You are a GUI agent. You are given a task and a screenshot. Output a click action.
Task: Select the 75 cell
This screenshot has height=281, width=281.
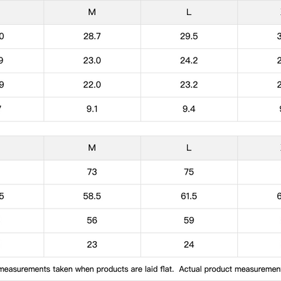[189, 172]
